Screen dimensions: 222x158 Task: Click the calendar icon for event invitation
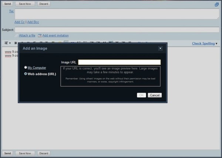(40, 36)
